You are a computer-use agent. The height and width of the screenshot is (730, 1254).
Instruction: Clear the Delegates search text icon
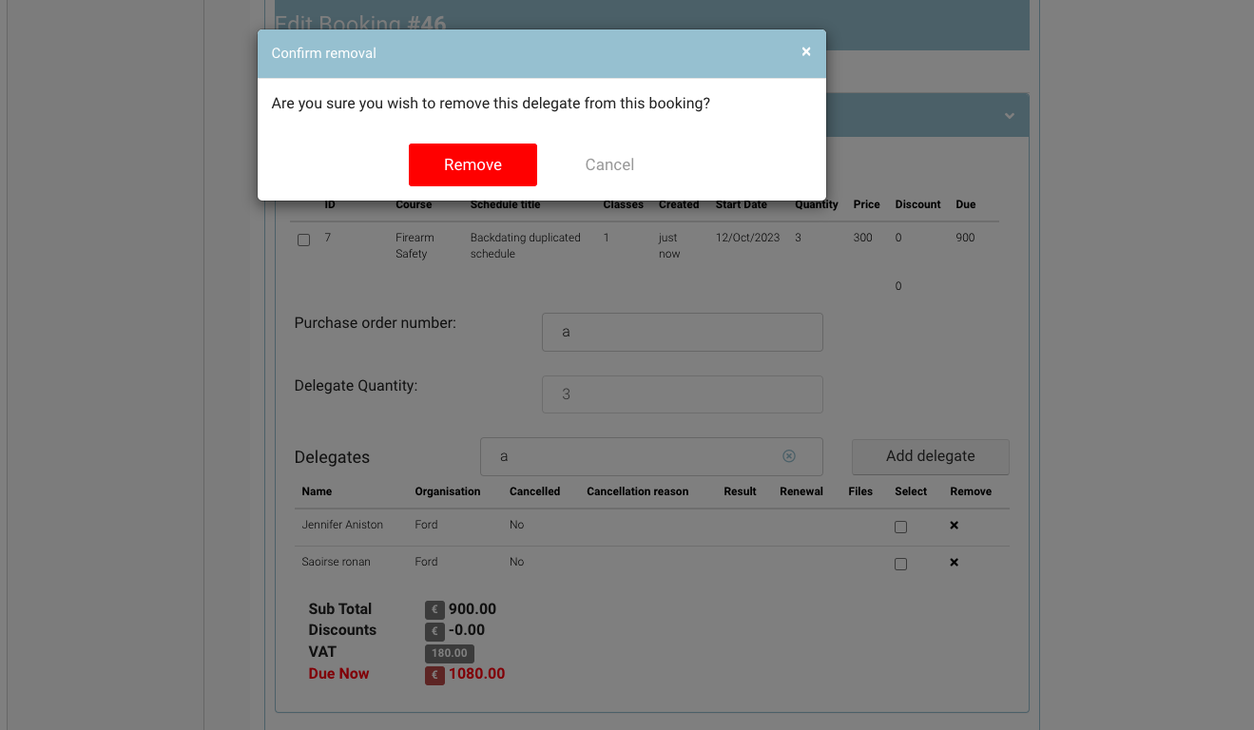[x=788, y=456]
